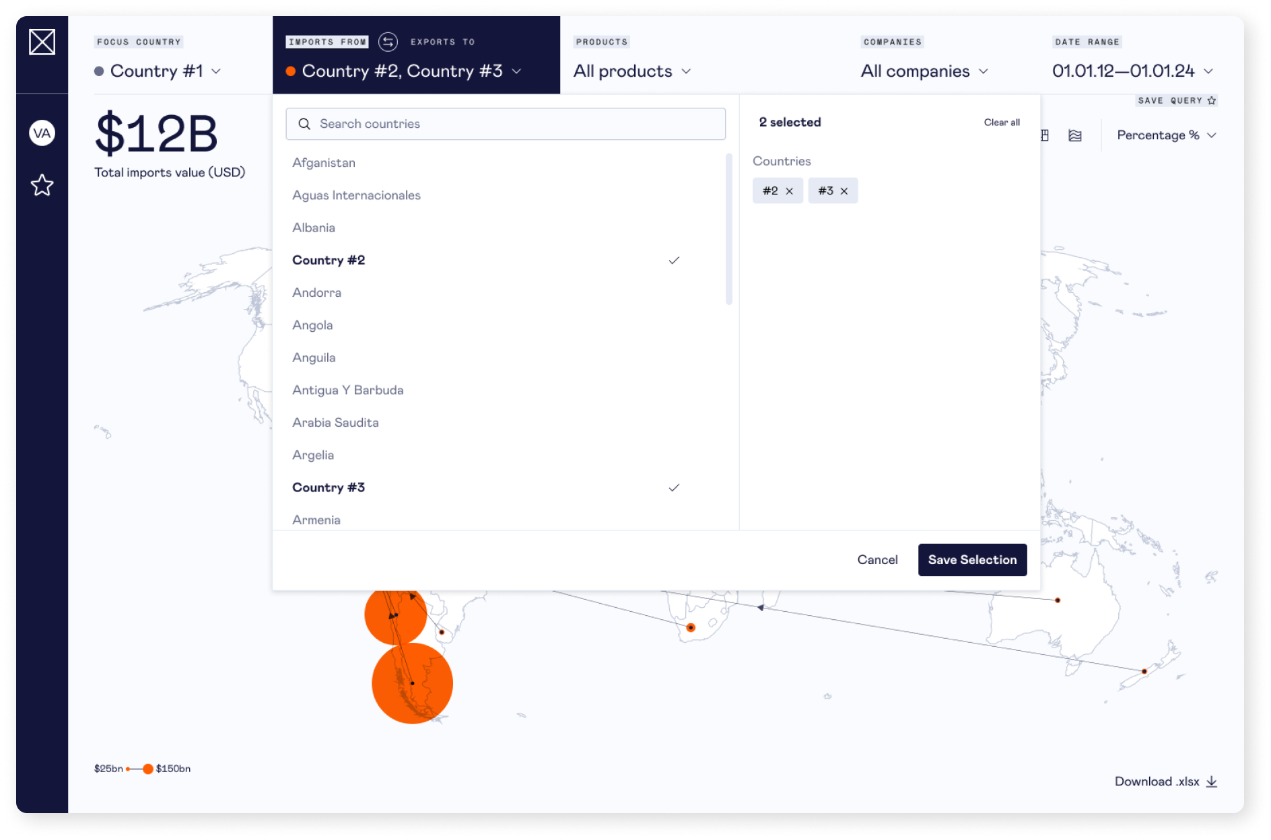The width and height of the screenshot is (1271, 840).
Task: Click the map view icon
Action: coord(1075,135)
